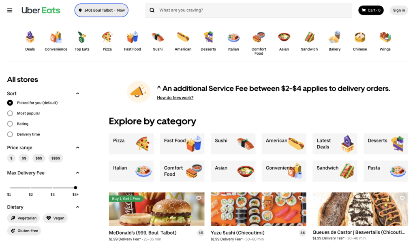This screenshot has width=415, height=246.
Task: Open the Comfort Food category icon
Action: [x=259, y=38]
